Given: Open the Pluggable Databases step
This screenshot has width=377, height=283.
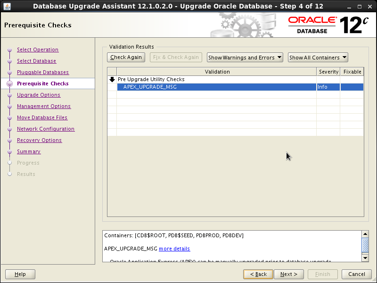Looking at the screenshot, I should [x=43, y=72].
